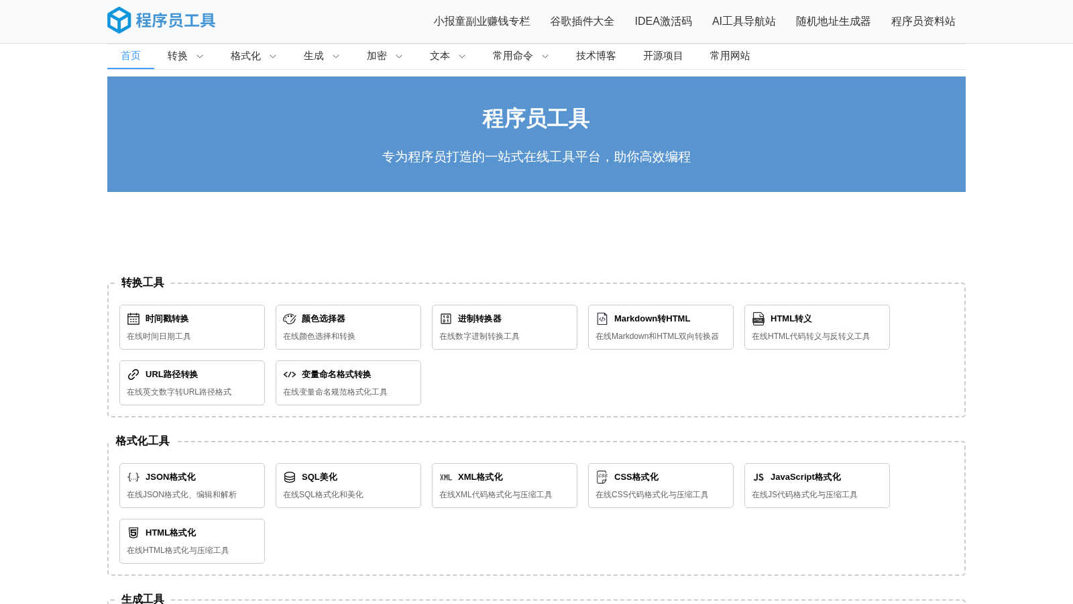
Task: Click description 在线Markdown和HTML双向转换器
Action: pos(657,336)
